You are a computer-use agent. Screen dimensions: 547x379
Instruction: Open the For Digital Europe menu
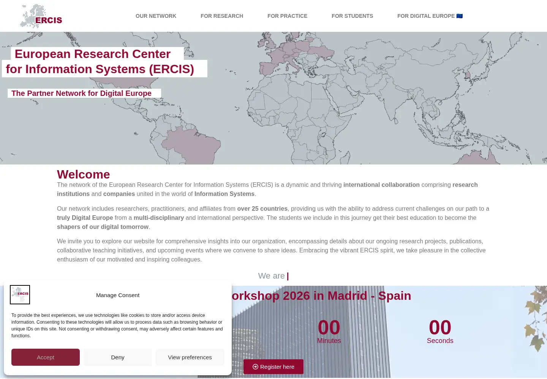[x=430, y=16]
